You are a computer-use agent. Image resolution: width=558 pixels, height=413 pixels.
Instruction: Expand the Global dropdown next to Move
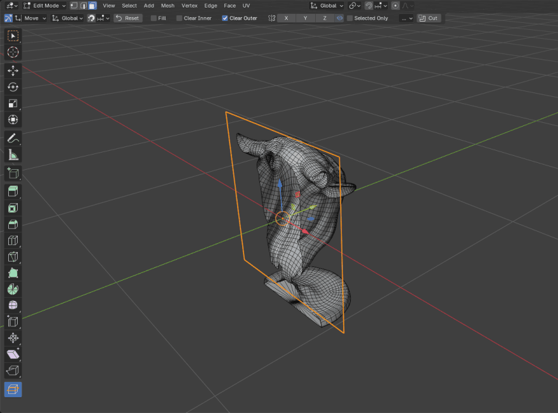coord(68,18)
